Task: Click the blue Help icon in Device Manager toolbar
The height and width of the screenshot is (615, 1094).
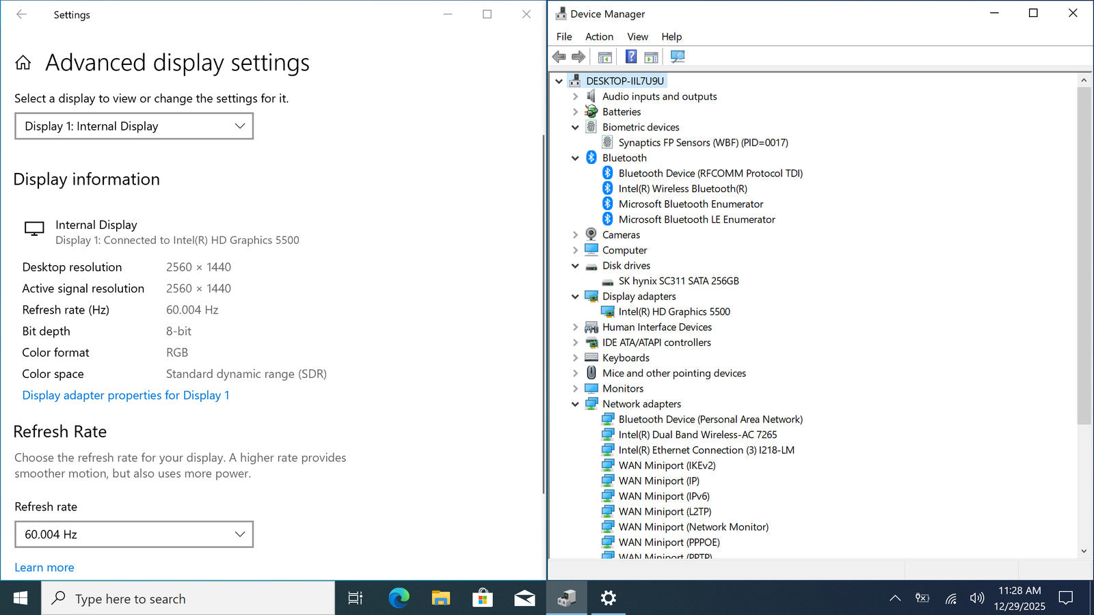Action: 631,57
